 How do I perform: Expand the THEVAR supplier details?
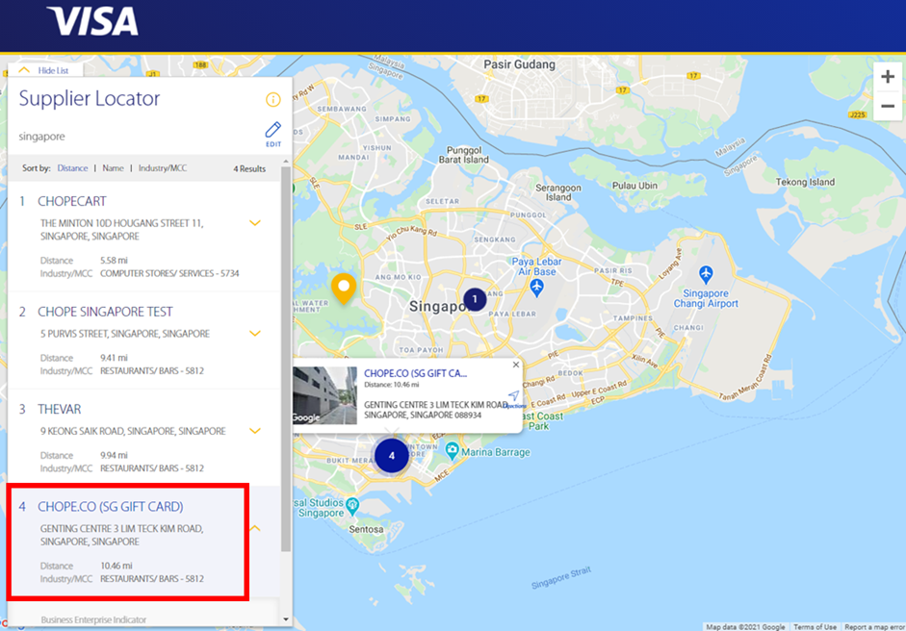pos(255,431)
